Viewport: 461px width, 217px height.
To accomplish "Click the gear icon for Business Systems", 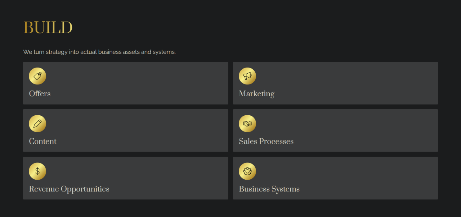I will (x=247, y=171).
